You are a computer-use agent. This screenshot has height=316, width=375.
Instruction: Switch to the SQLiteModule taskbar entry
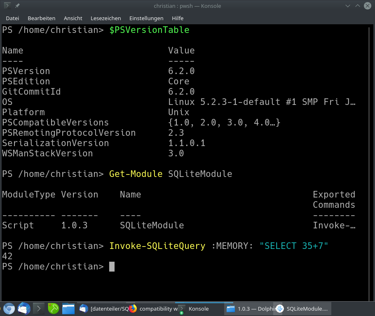click(303, 309)
